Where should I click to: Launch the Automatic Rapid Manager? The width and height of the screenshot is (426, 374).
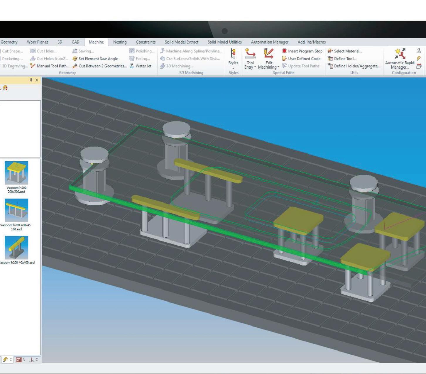(x=400, y=59)
